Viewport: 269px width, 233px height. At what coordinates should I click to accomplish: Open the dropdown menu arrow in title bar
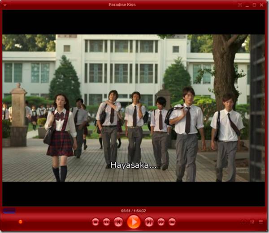(5, 5)
